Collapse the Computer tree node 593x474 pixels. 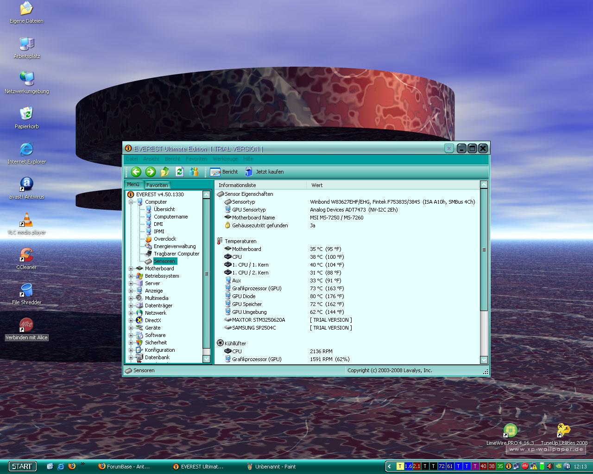click(x=131, y=202)
